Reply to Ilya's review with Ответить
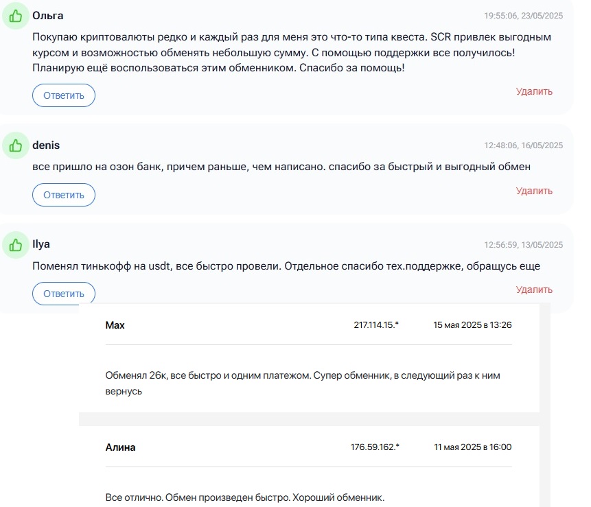The image size is (591, 507). point(64,294)
